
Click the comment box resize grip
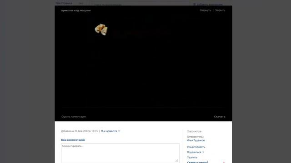click(x=176, y=161)
